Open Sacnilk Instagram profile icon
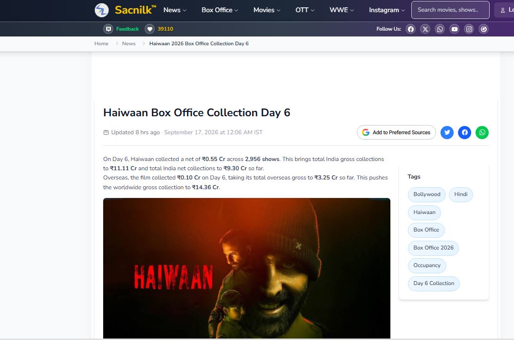The height and width of the screenshot is (340, 514). pos(469,29)
